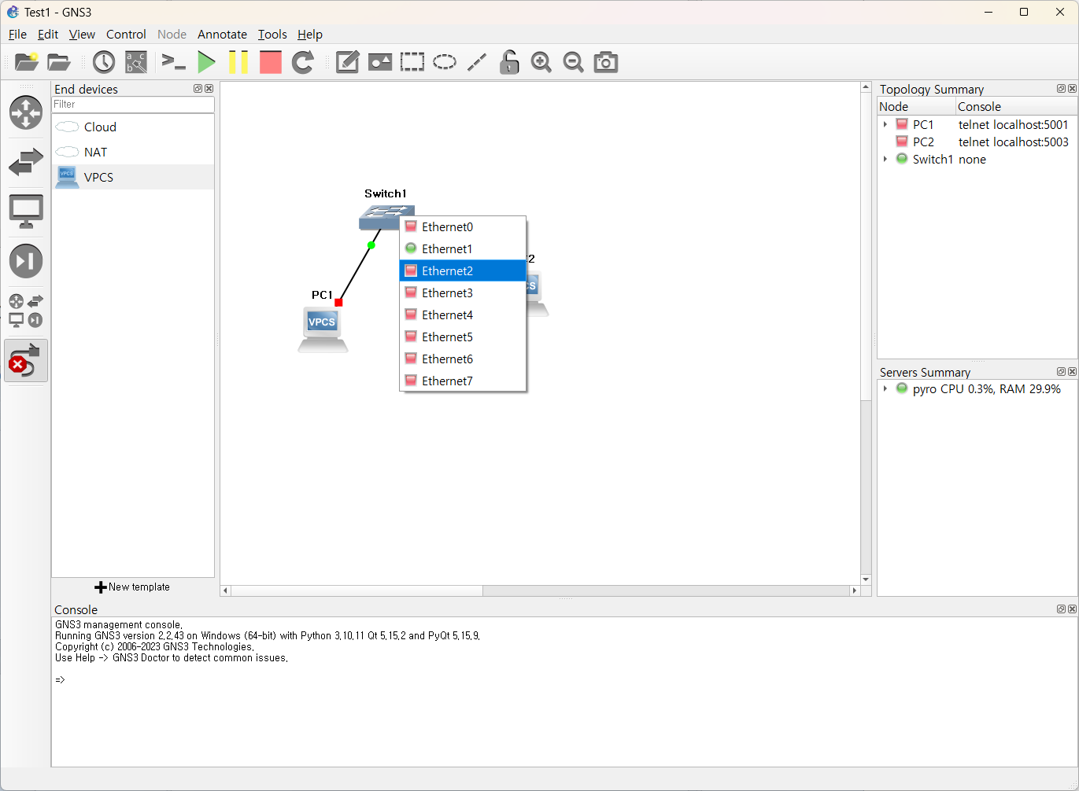Viewport: 1079px width, 791px height.
Task: Float the End devices panel
Action: point(198,89)
